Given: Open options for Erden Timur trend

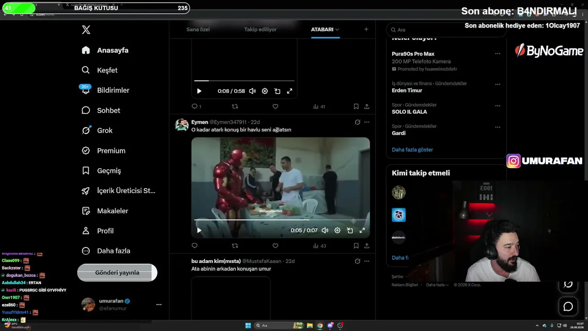Looking at the screenshot, I should (x=498, y=85).
